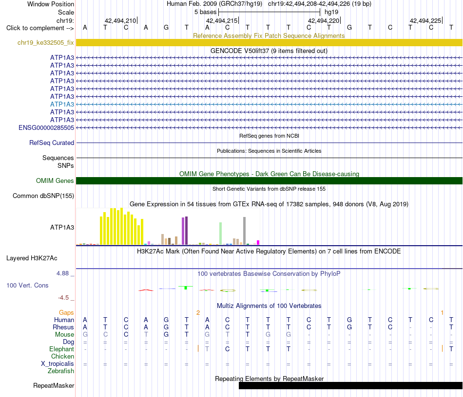463x397 pixels.
Task: Open the Reference Assembly Fix Patch Sequence Alignments title
Action: [269, 36]
